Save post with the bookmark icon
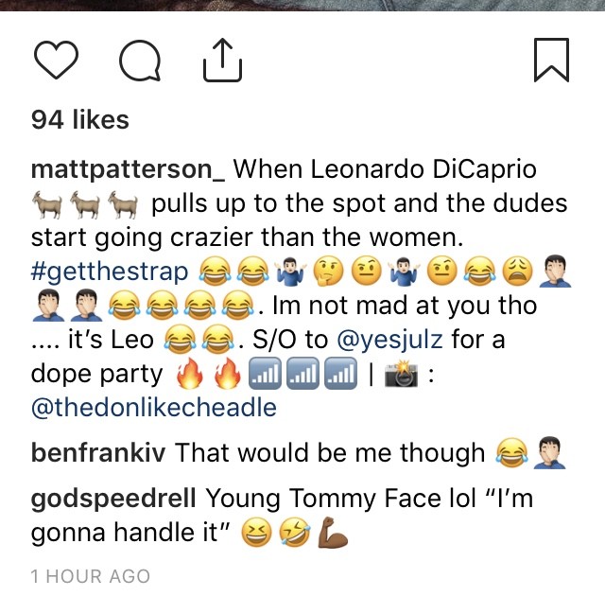The height and width of the screenshot is (614, 605). (551, 60)
